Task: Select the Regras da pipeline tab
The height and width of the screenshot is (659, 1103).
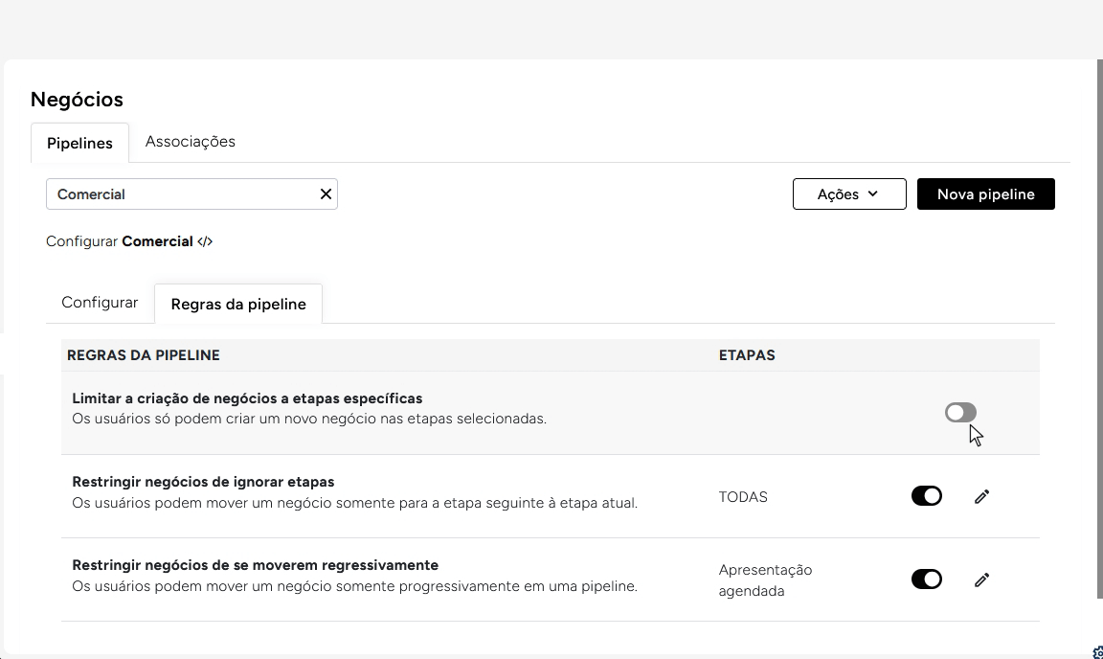Action: pyautogui.click(x=238, y=305)
